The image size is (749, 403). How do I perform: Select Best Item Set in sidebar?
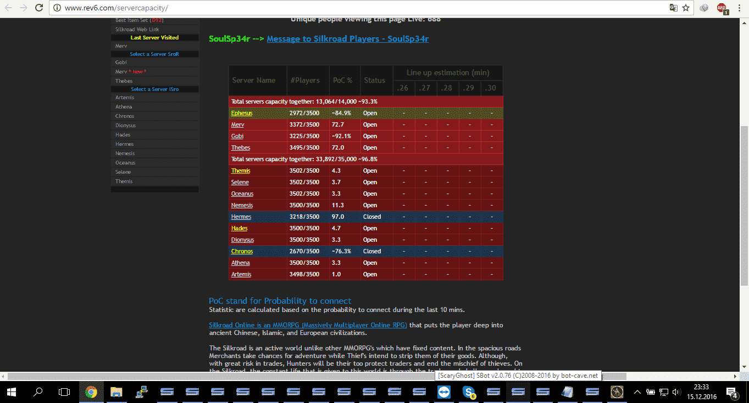[x=154, y=21]
